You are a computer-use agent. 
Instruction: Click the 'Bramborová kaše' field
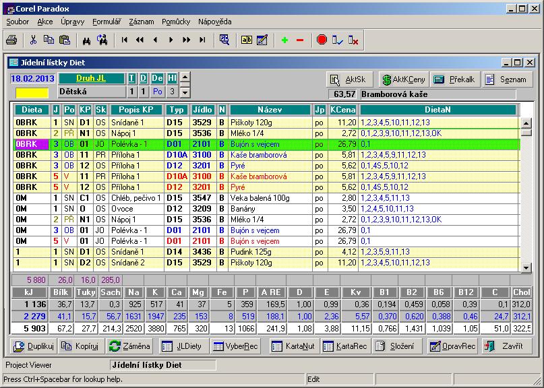438,94
